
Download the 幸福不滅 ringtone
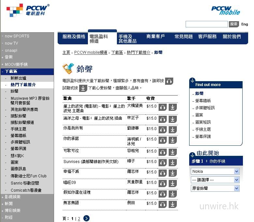coord(173,173)
